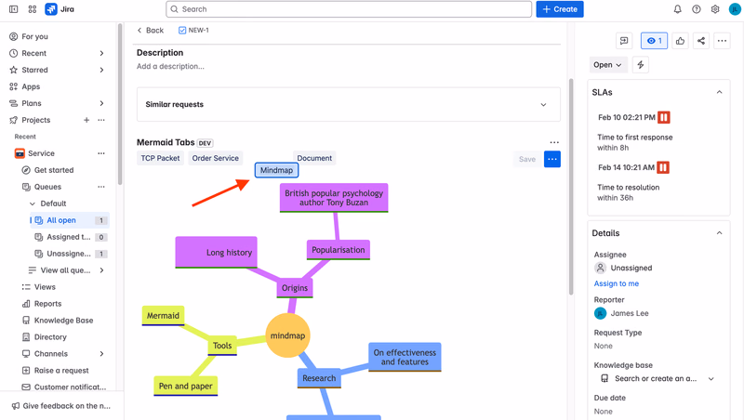Image resolution: width=744 pixels, height=420 pixels.
Task: Click the Unassigned assignee avatar icon
Action: [x=600, y=268]
